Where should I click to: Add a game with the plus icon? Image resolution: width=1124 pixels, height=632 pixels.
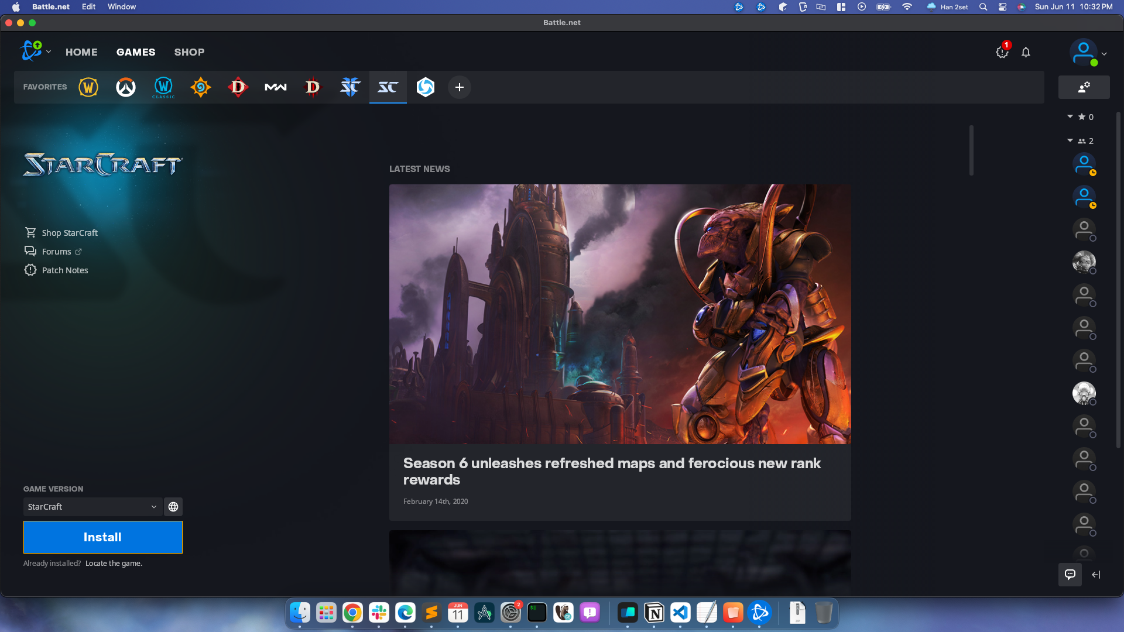click(x=460, y=87)
